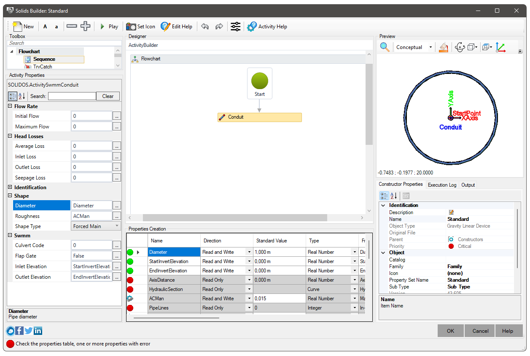This screenshot has height=356, width=530.
Task: Collapse Object group in Constructor Properties
Action: tap(383, 253)
